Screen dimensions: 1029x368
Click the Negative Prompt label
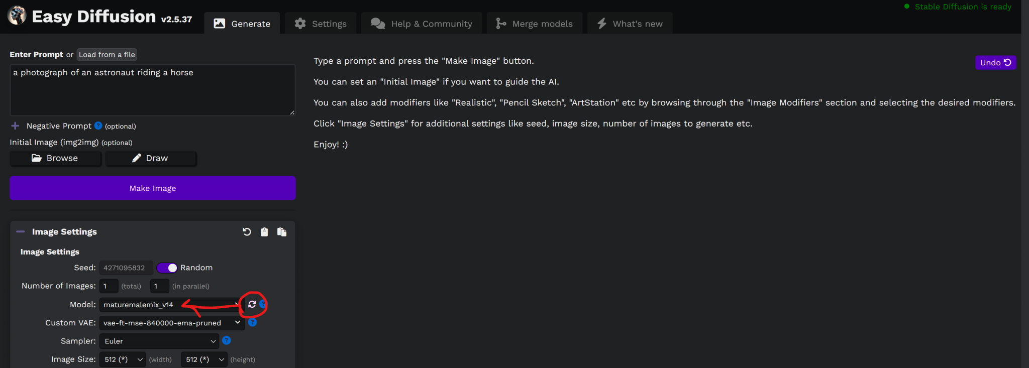tap(59, 126)
